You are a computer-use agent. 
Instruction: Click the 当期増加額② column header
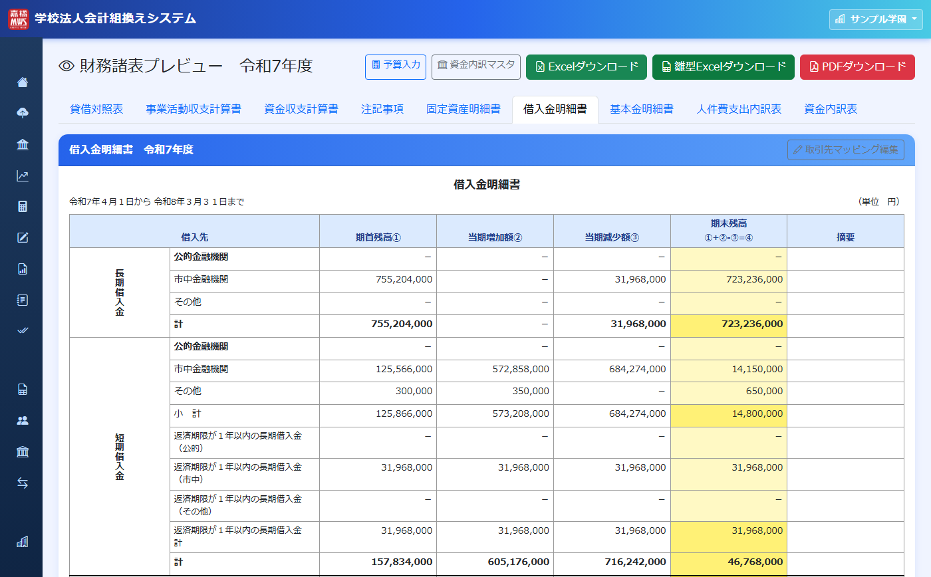pos(495,231)
